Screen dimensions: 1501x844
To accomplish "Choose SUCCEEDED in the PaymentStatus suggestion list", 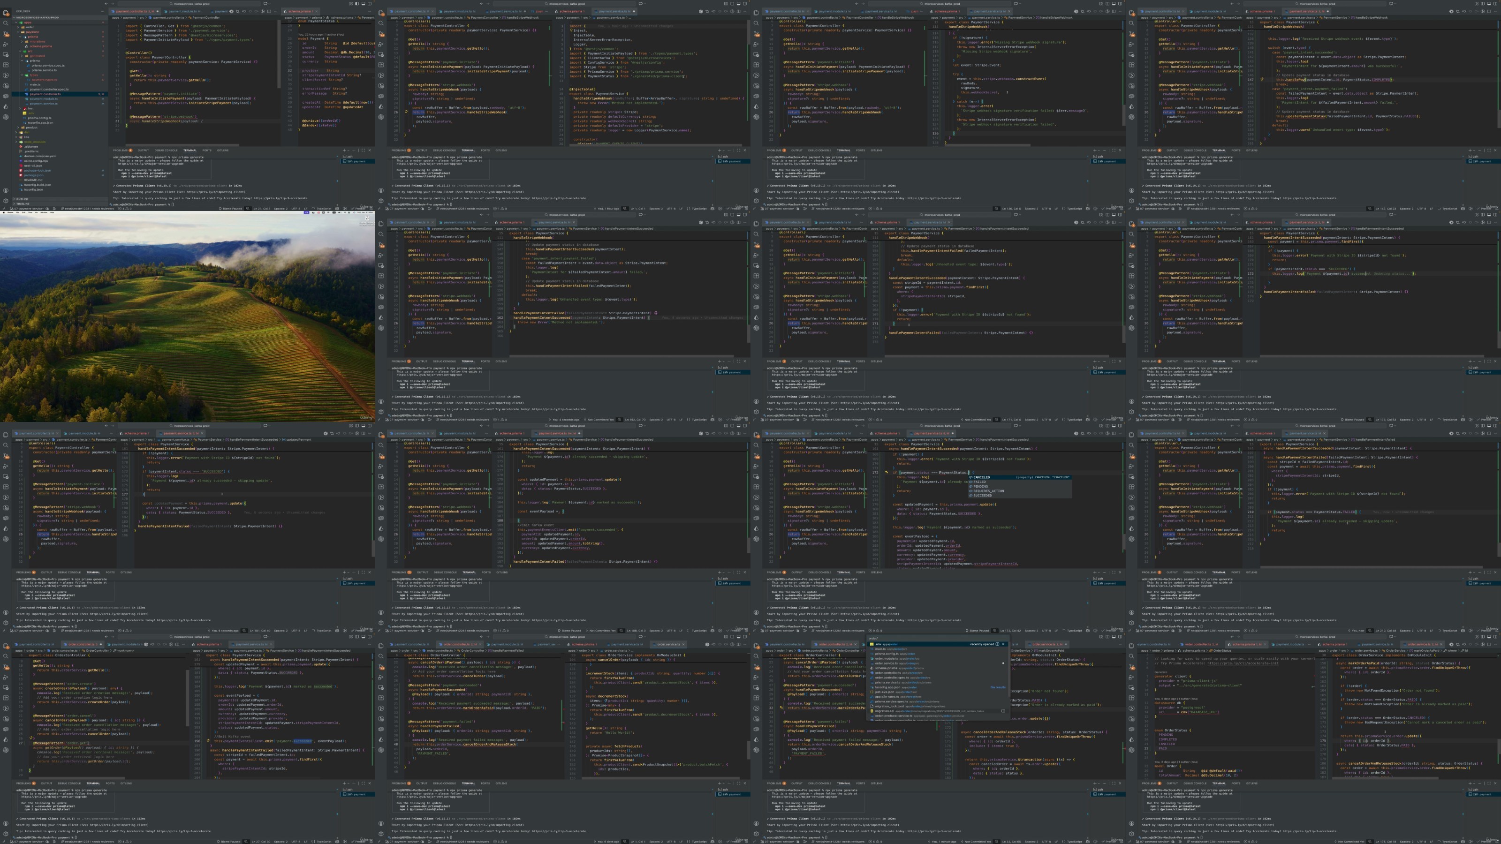I will pyautogui.click(x=982, y=496).
